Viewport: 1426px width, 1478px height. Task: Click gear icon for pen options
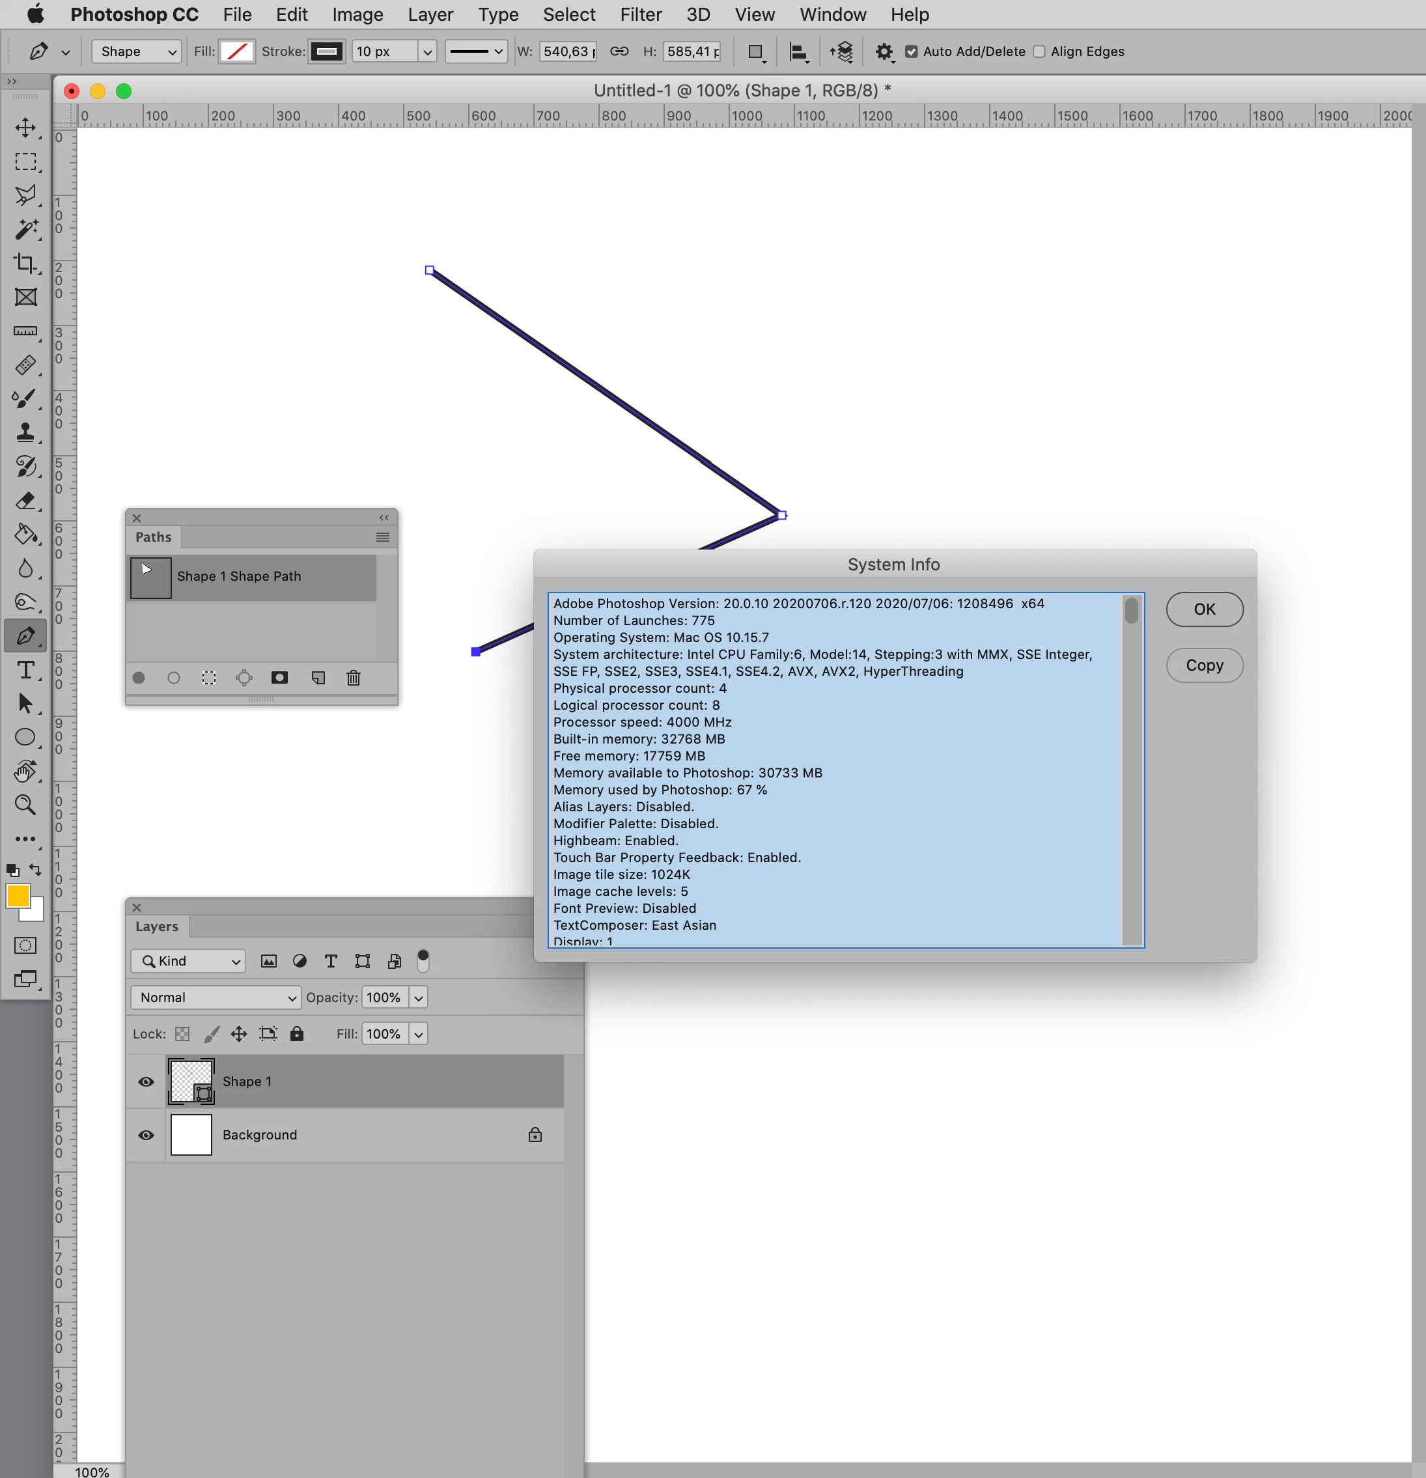pos(884,52)
